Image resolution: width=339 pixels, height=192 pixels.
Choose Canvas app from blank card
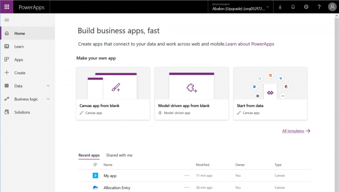point(113,93)
